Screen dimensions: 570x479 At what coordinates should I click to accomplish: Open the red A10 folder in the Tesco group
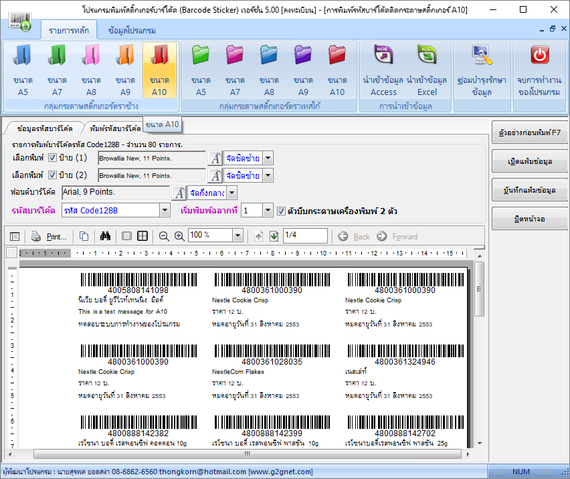coord(337,70)
